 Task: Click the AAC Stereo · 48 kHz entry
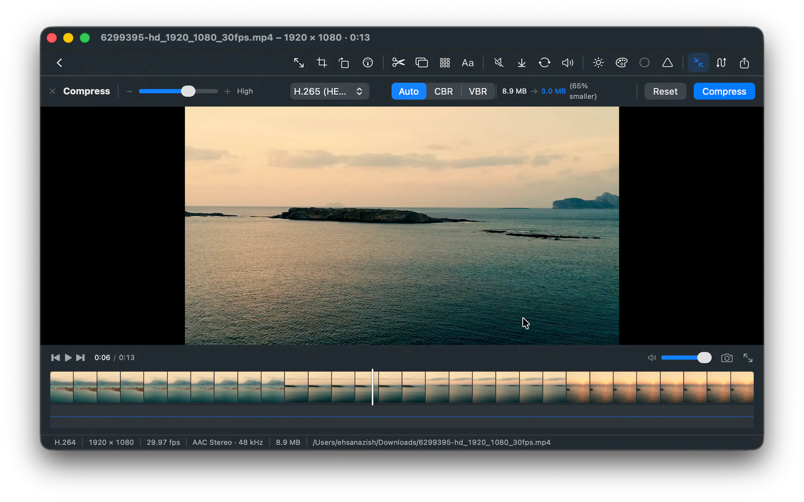click(228, 442)
